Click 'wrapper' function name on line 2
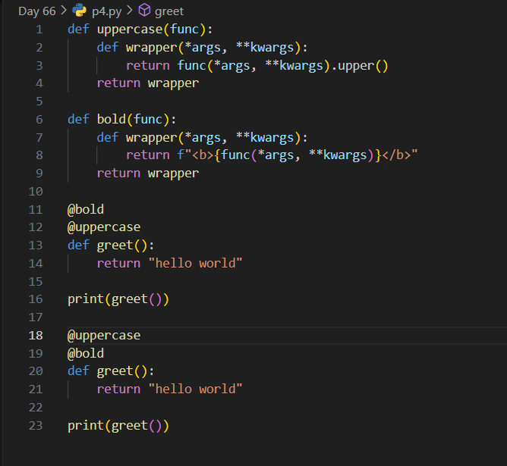 click(151, 48)
